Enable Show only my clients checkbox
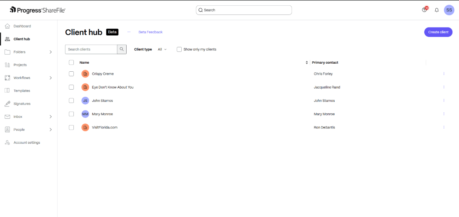Viewport: 459px width, 217px height. (x=179, y=49)
